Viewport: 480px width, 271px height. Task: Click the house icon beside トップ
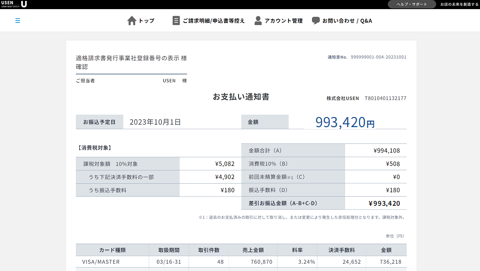pos(132,21)
